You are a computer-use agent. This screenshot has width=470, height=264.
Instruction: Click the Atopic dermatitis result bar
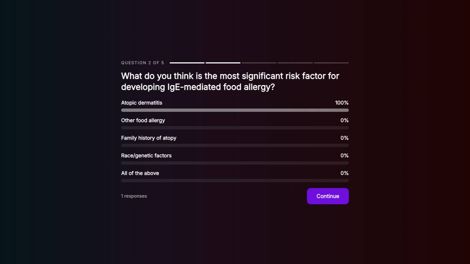[235, 110]
